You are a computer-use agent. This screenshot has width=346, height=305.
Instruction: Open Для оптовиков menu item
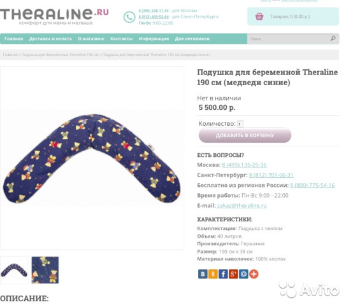click(192, 39)
